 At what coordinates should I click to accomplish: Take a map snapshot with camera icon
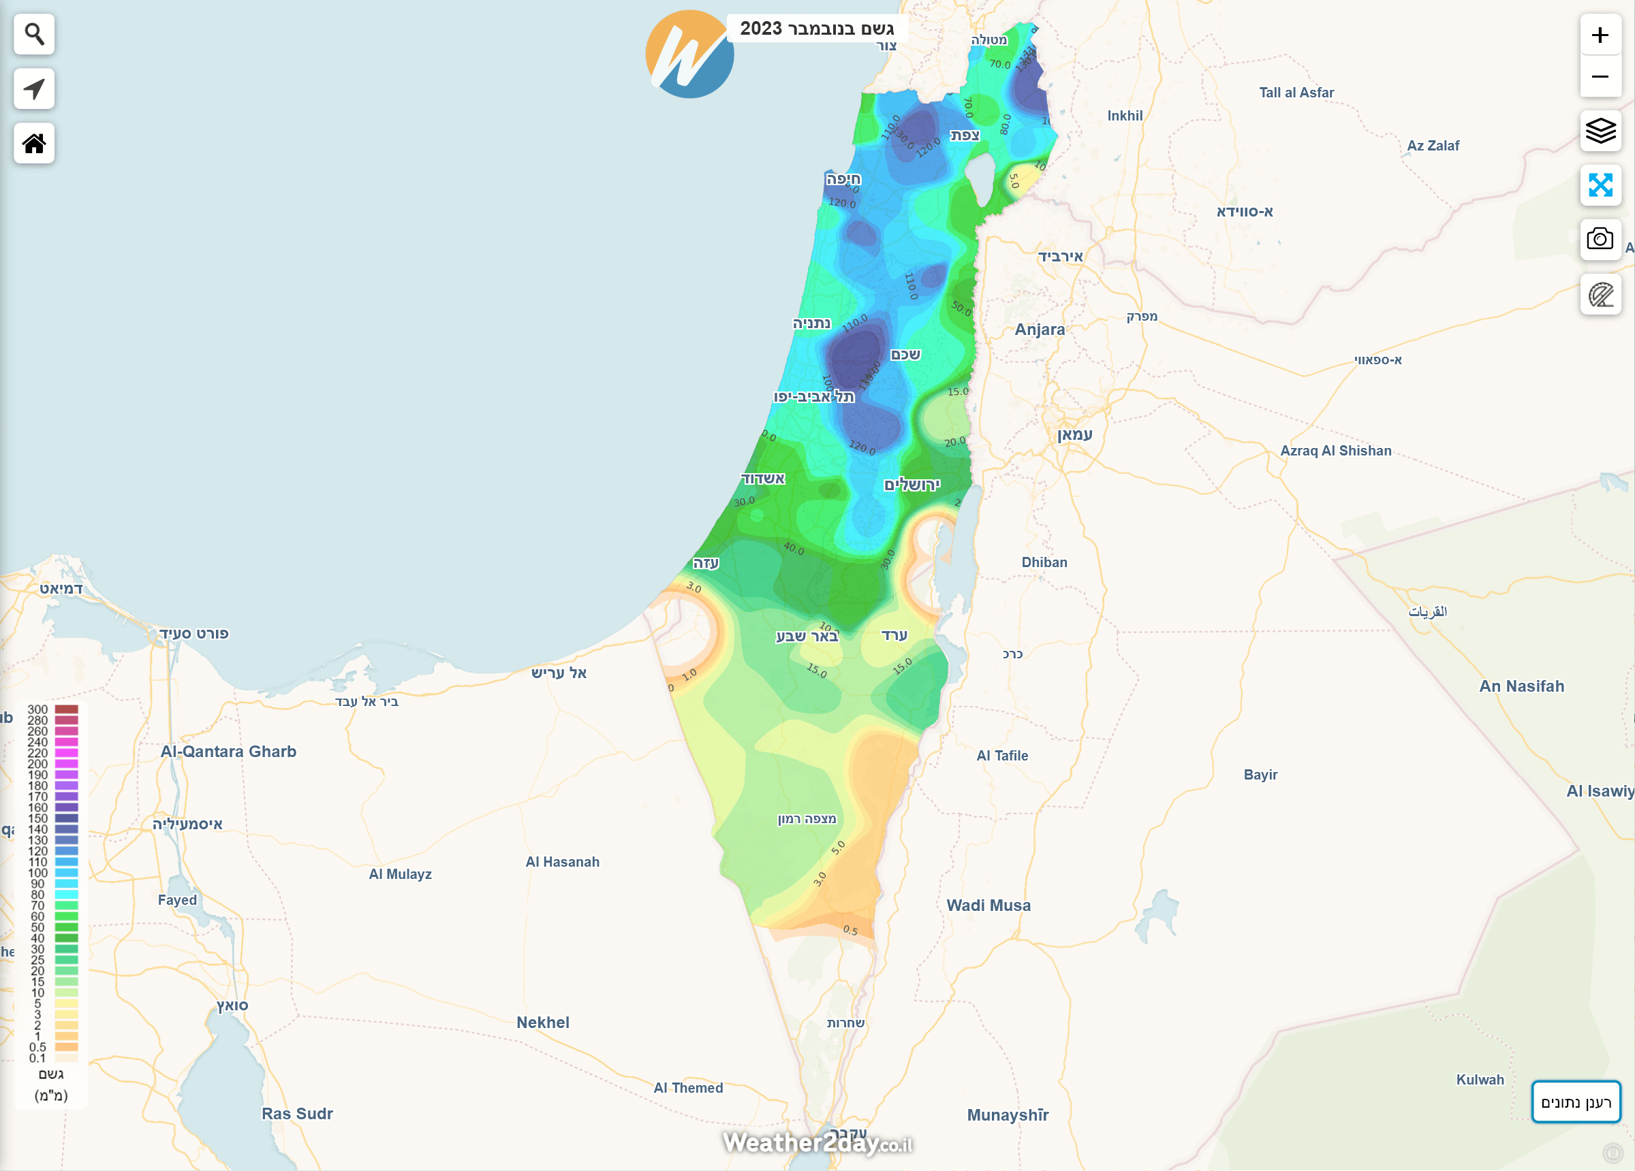tap(1600, 239)
